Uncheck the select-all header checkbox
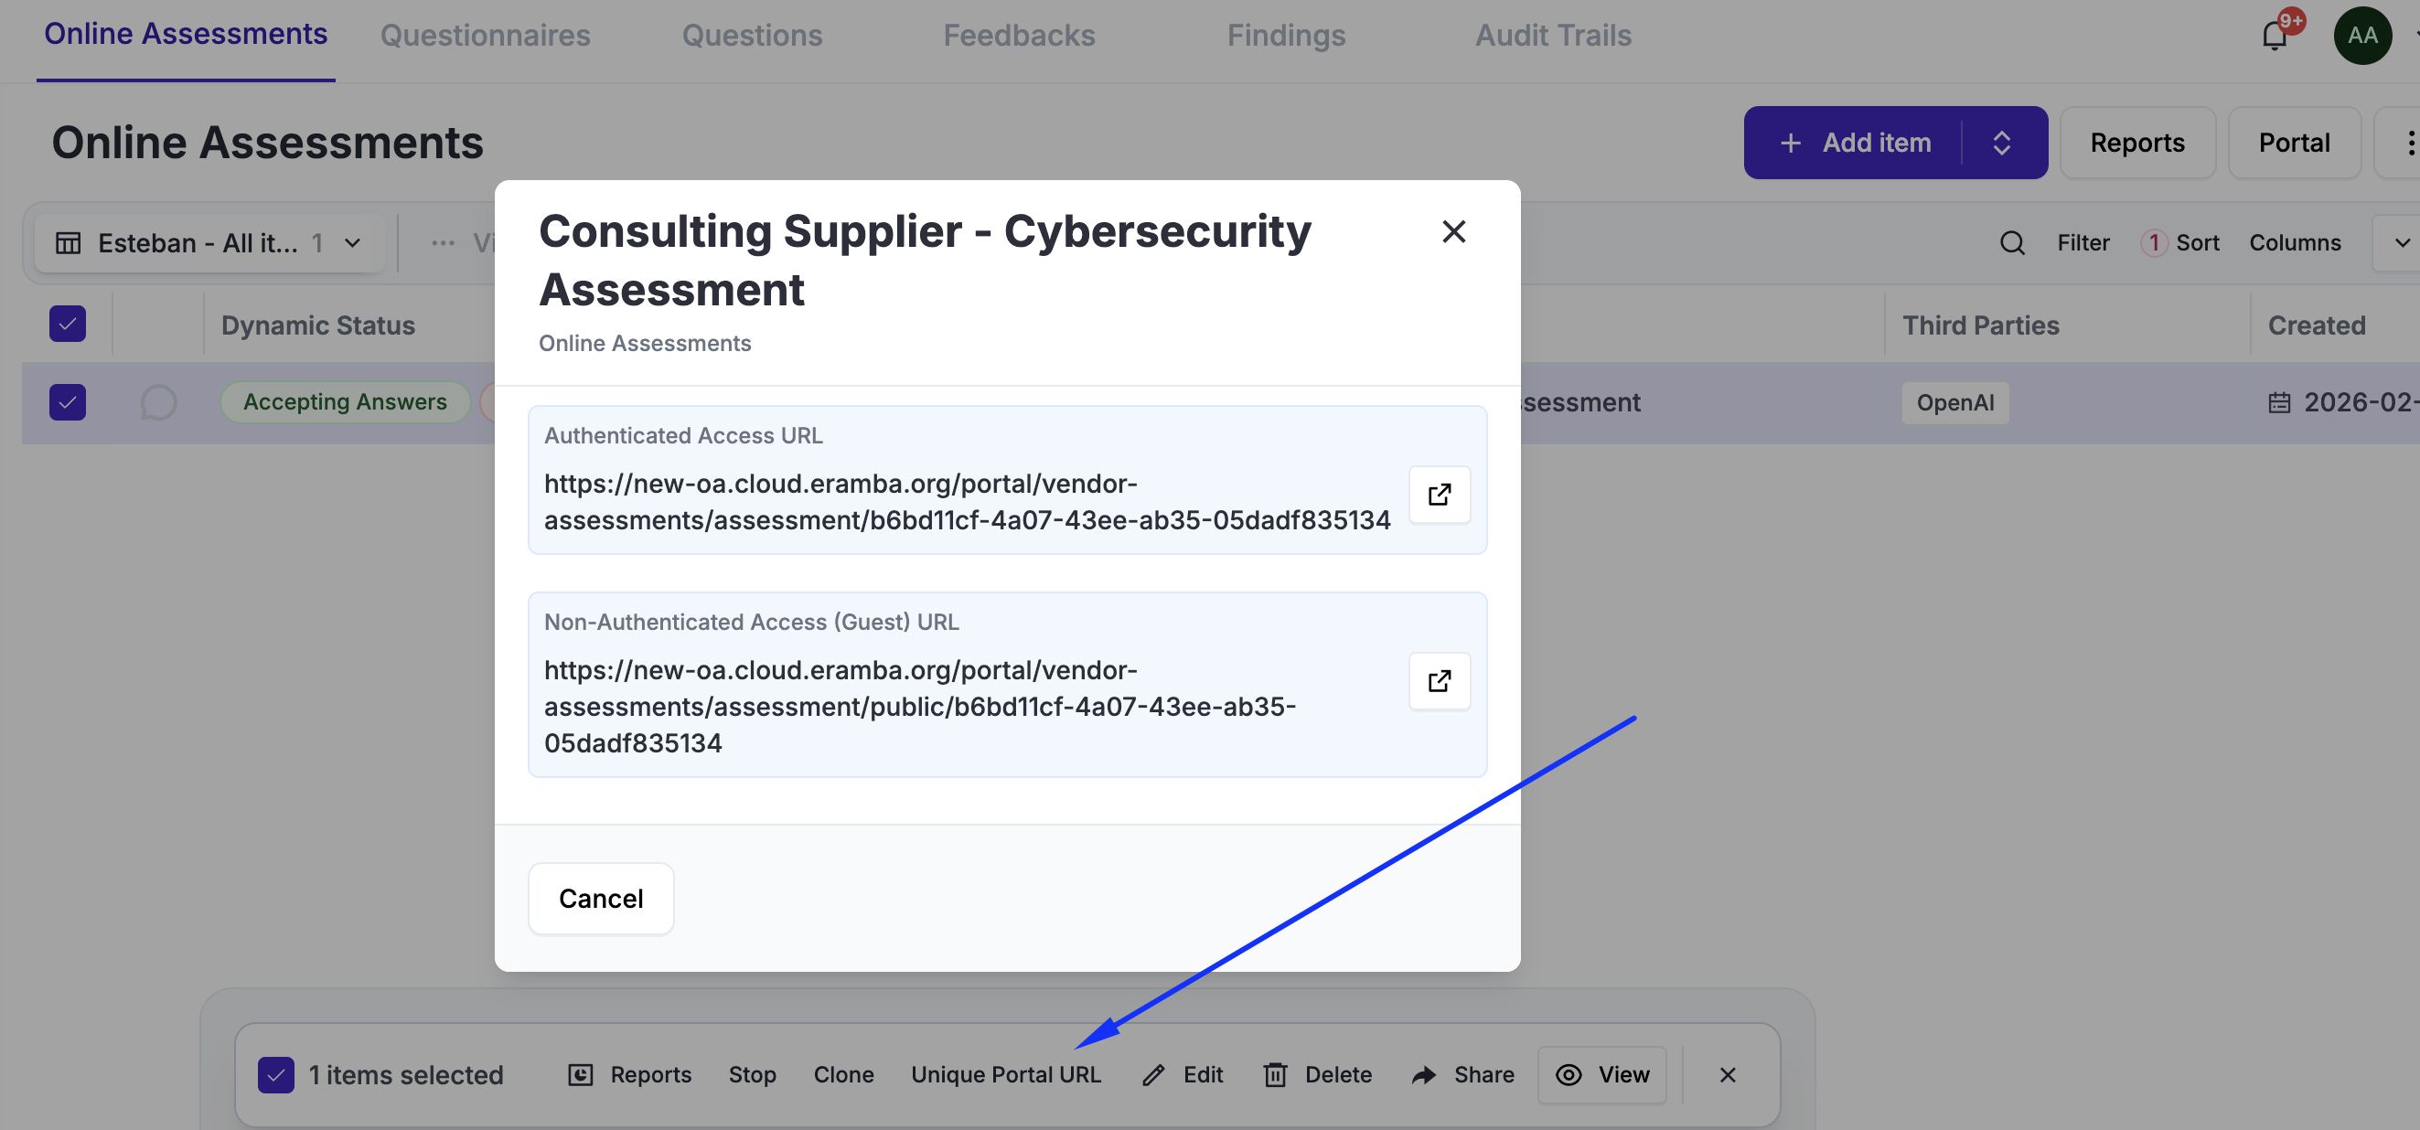 (x=68, y=324)
